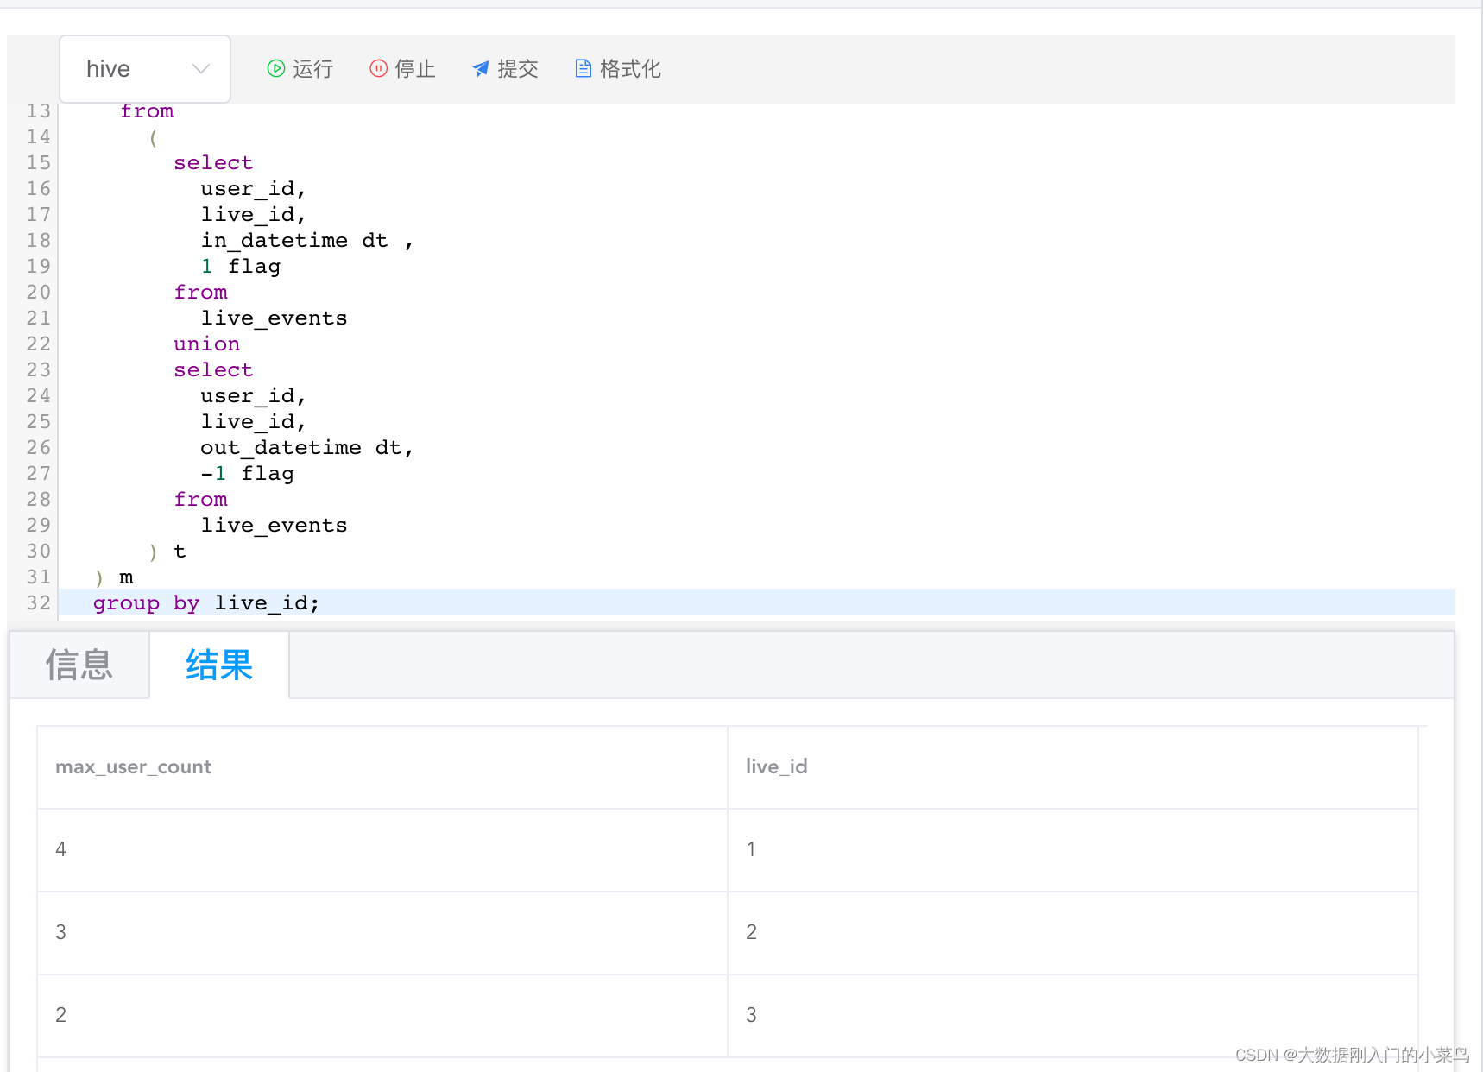Click 'live_events' on line 21
The height and width of the screenshot is (1072, 1483).
274,318
